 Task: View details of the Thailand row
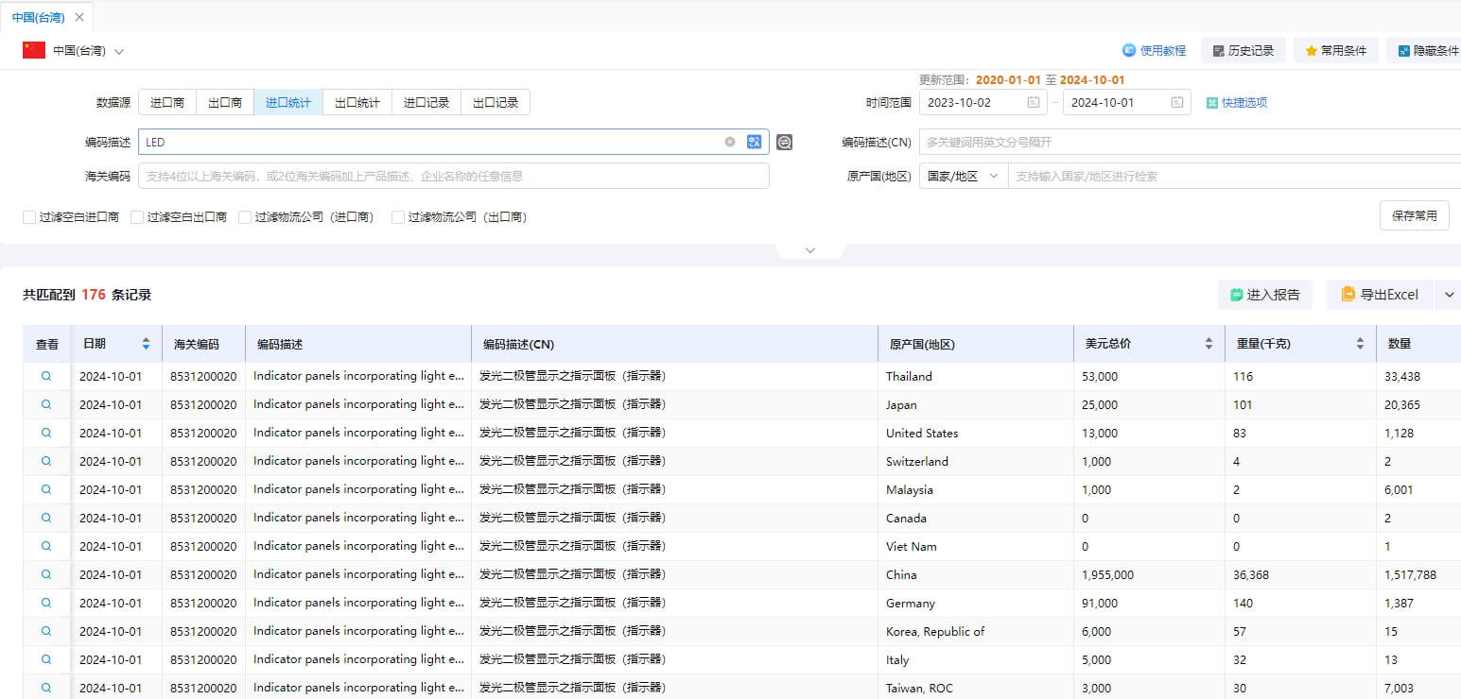pyautogui.click(x=46, y=376)
